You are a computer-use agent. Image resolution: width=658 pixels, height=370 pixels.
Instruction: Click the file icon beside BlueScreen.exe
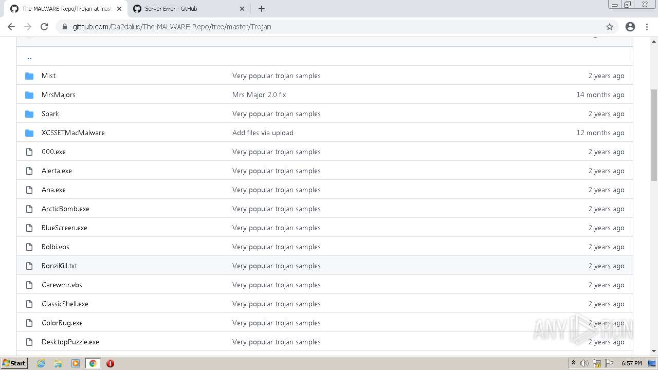(x=29, y=228)
